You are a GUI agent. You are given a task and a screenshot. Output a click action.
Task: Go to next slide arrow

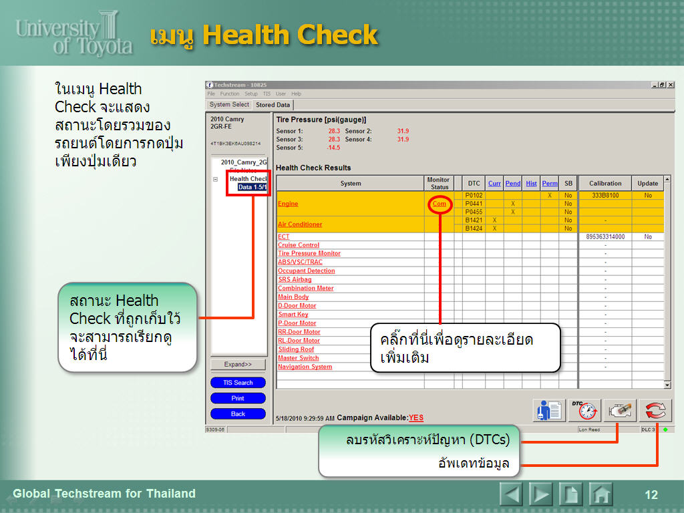pos(540,494)
